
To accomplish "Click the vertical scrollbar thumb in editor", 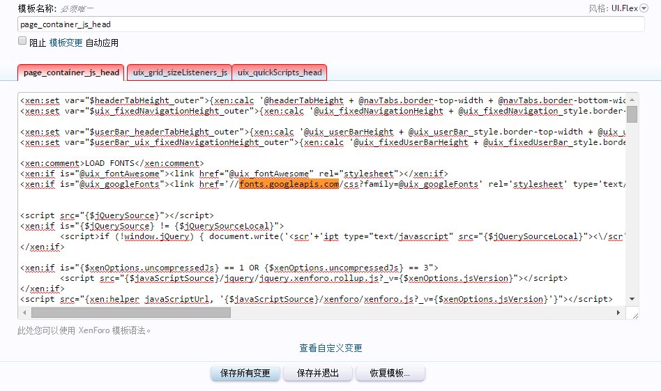I will coord(632,115).
